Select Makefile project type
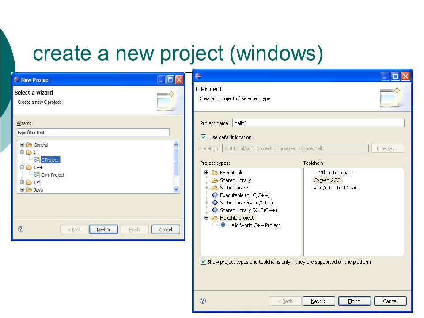424x318 pixels. point(237,218)
